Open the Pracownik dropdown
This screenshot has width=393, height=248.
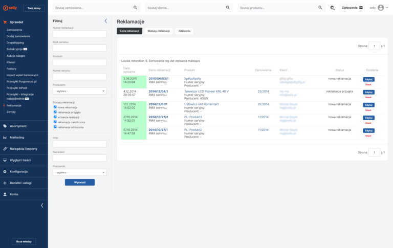(79, 172)
